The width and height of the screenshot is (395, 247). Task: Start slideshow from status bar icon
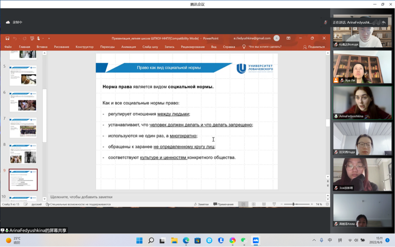pos(274,204)
